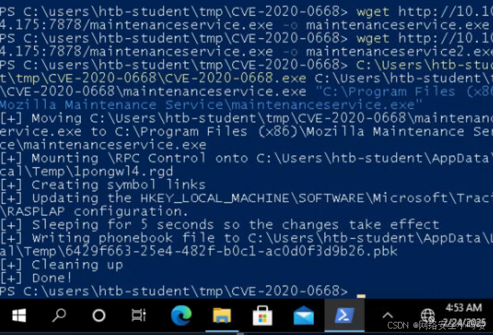Open File Explorer from taskbar

[222, 315]
